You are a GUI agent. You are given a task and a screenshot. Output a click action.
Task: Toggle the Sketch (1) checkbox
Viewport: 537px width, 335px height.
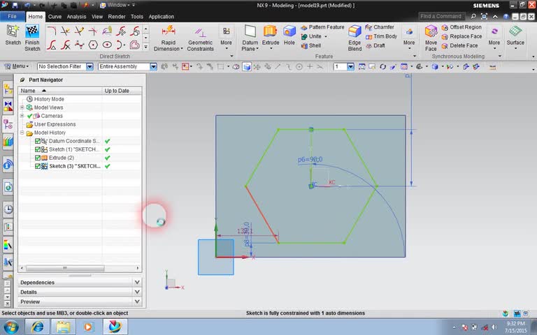coord(38,149)
